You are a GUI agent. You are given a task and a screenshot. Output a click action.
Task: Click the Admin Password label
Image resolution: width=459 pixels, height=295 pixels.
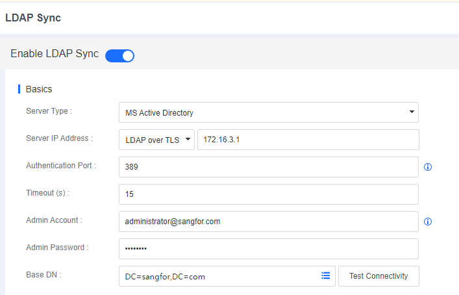tap(57, 248)
